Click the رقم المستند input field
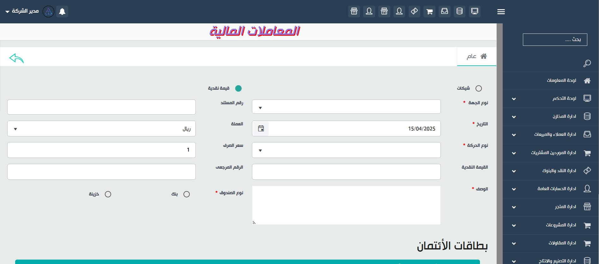Viewport: 599px width, 264px height. [101, 107]
